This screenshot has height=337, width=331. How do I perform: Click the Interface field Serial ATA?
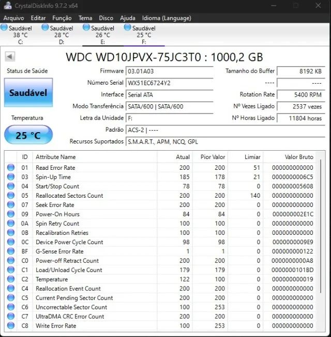pos(170,94)
